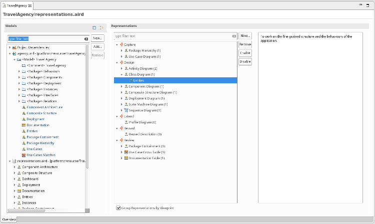Image resolution: width=375 pixels, height=224 pixels.
Task: Click Remove button in Models section
Action: click(97, 55)
